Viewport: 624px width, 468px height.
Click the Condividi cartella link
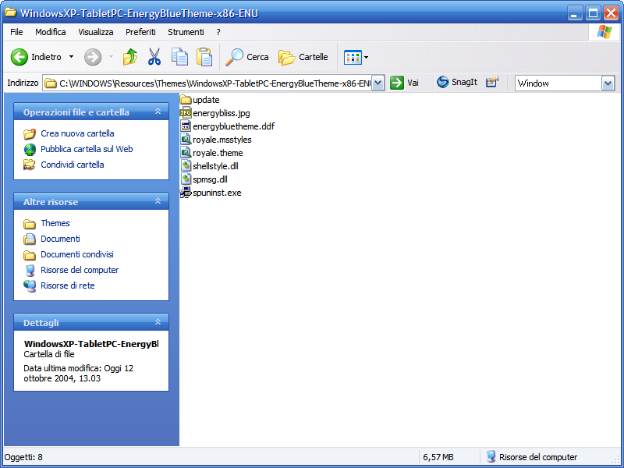pyautogui.click(x=73, y=165)
